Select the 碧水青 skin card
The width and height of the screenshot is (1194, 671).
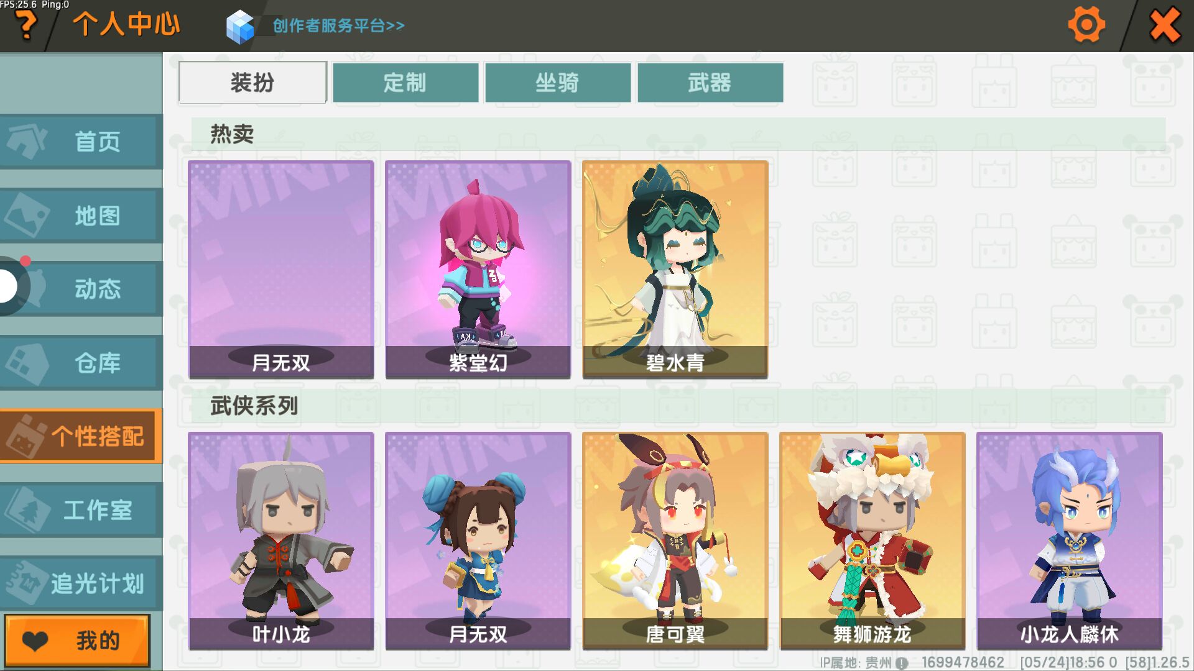(675, 270)
